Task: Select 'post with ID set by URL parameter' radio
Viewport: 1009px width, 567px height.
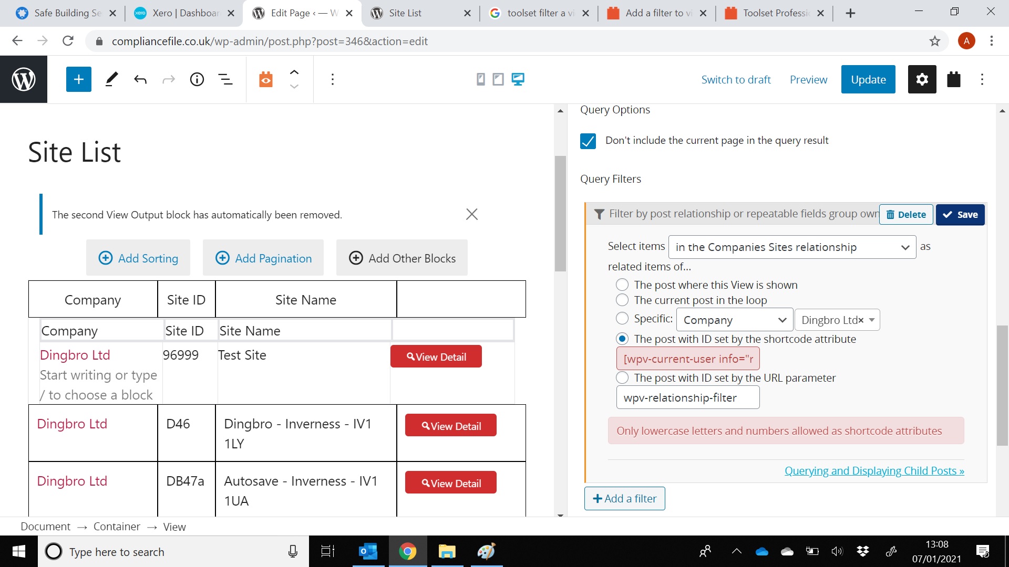Action: pyautogui.click(x=622, y=377)
